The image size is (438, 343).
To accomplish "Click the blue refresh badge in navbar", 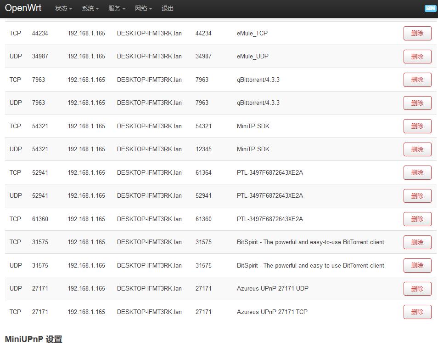I will (430, 8).
